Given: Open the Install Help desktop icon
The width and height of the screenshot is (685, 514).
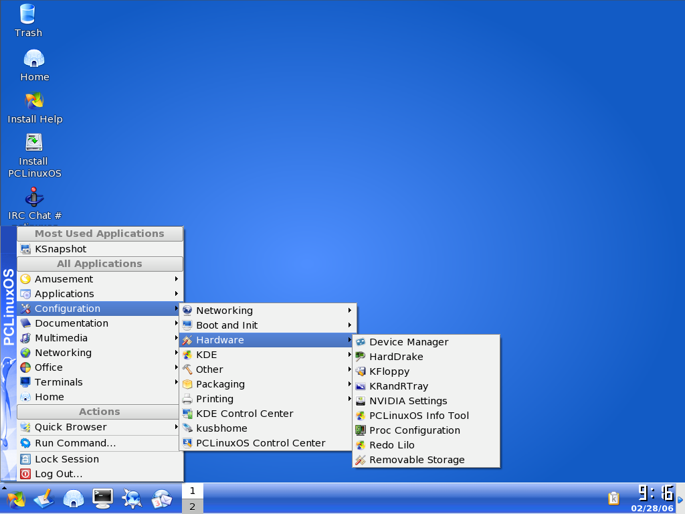Looking at the screenshot, I should click(x=34, y=100).
